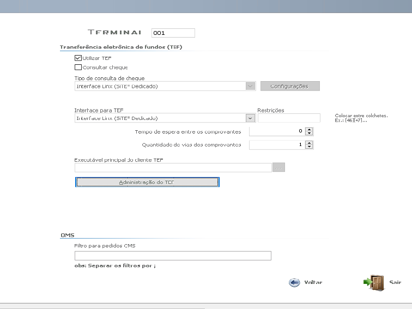
Task: Click the Quantidade de vias value field
Action: click(x=276, y=145)
